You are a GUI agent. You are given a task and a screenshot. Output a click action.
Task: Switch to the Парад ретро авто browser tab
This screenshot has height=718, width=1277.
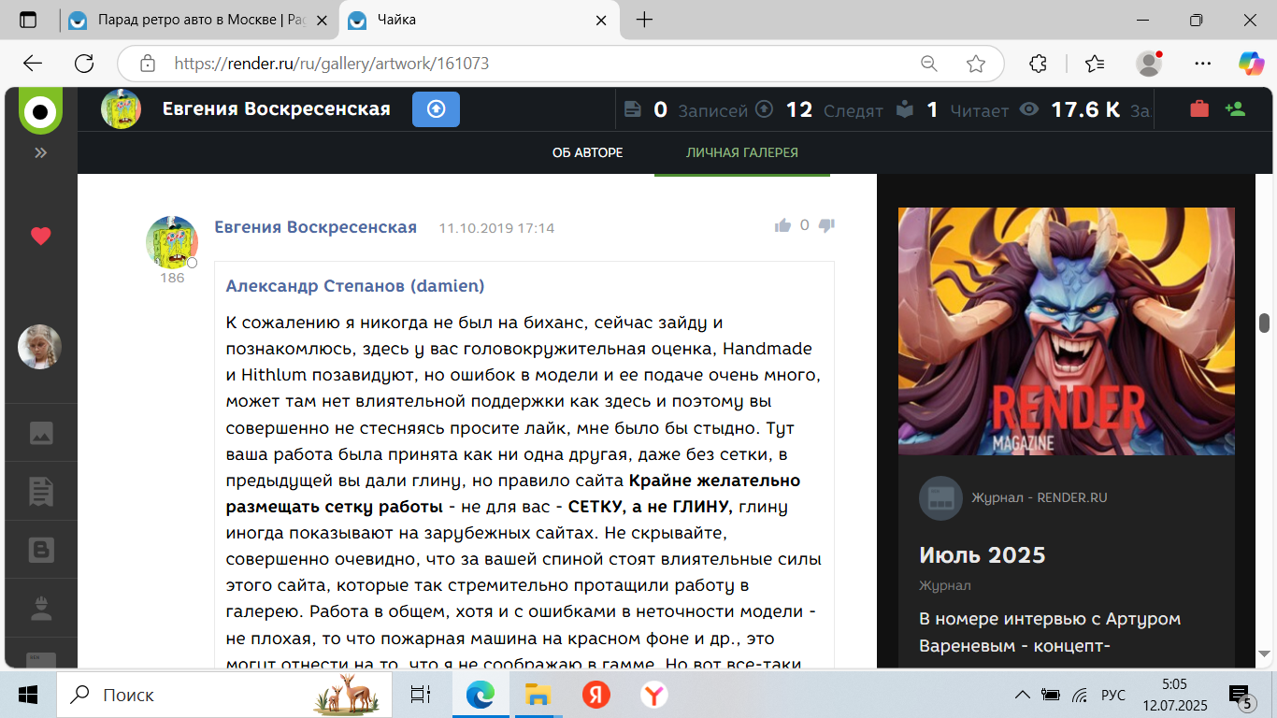(201, 20)
